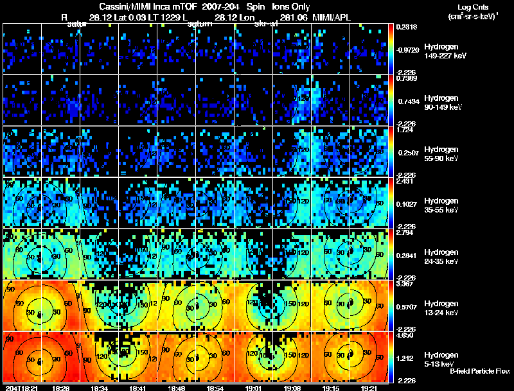Click the '19:01' time axis label
The height and width of the screenshot is (391, 514).
pyautogui.click(x=254, y=388)
